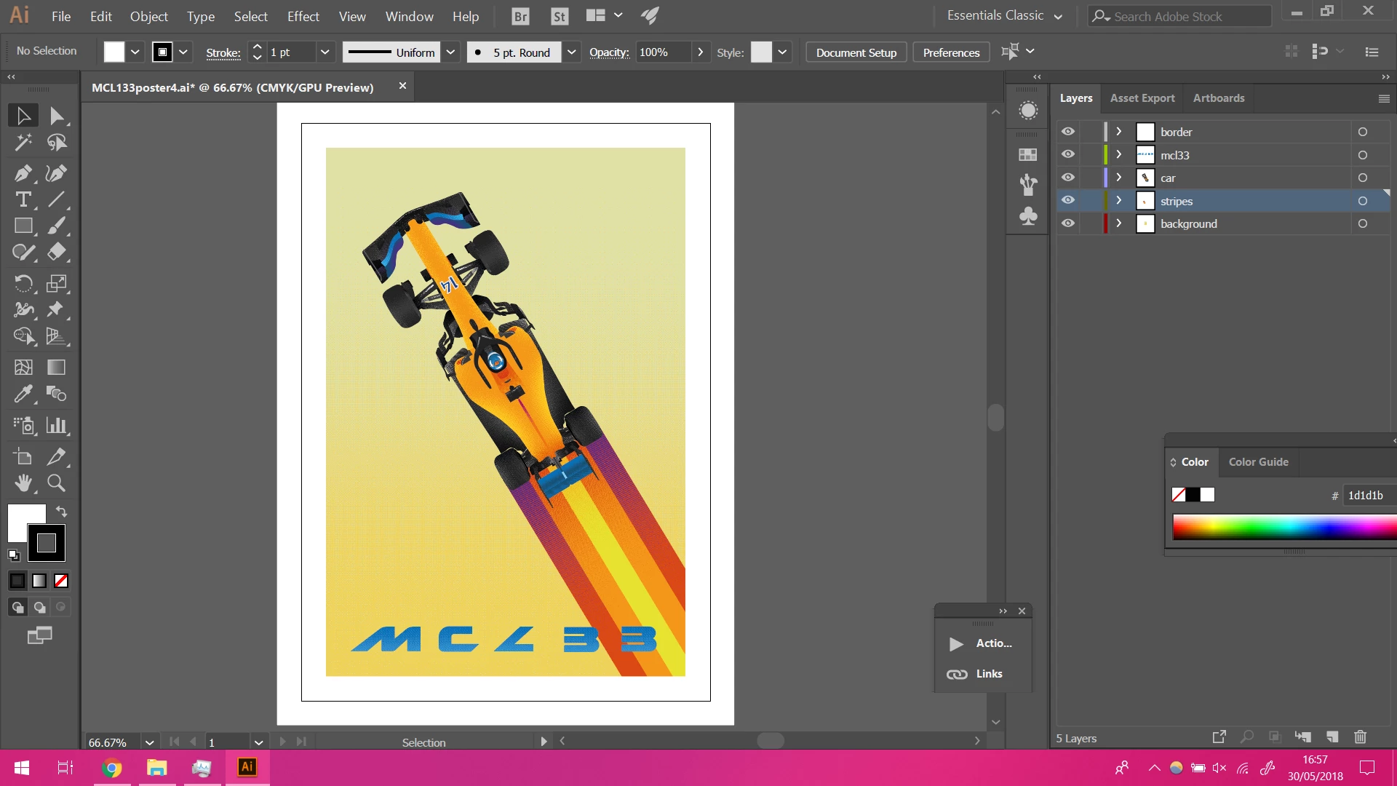
Task: Select the Pen tool
Action: click(23, 173)
